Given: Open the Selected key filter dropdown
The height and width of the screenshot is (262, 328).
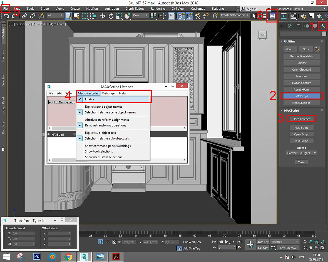Looking at the screenshot, I should [x=285, y=242].
